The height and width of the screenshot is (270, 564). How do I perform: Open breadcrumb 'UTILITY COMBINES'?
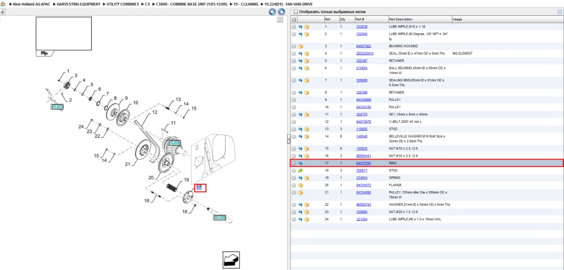122,4
